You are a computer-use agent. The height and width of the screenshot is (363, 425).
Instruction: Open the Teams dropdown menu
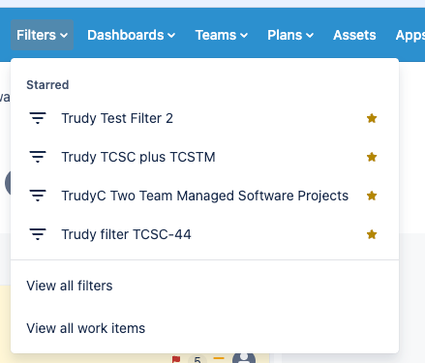tap(222, 35)
